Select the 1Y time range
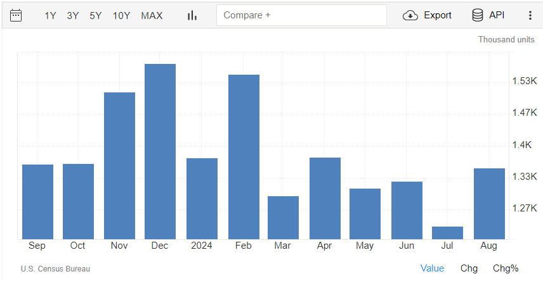The height and width of the screenshot is (281, 543). (x=50, y=16)
